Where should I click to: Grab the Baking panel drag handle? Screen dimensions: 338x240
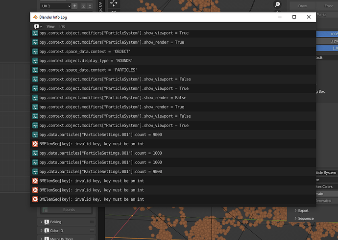click(92, 222)
